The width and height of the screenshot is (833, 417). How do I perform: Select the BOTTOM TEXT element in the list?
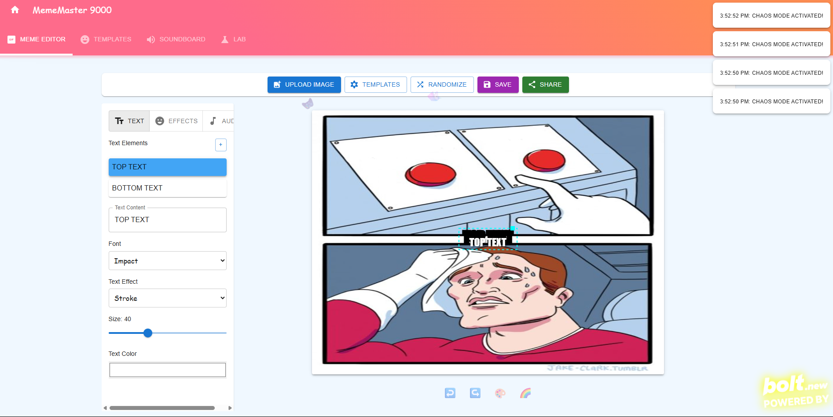167,188
